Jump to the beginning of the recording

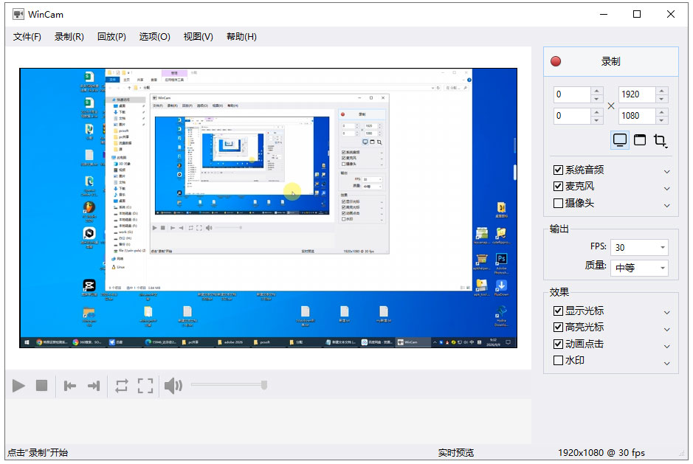(x=70, y=387)
